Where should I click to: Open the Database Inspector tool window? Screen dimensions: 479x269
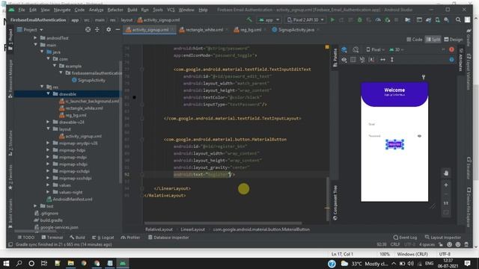(x=168, y=238)
